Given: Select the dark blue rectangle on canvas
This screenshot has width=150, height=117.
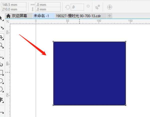Looking at the screenshot, I should coord(89,73).
